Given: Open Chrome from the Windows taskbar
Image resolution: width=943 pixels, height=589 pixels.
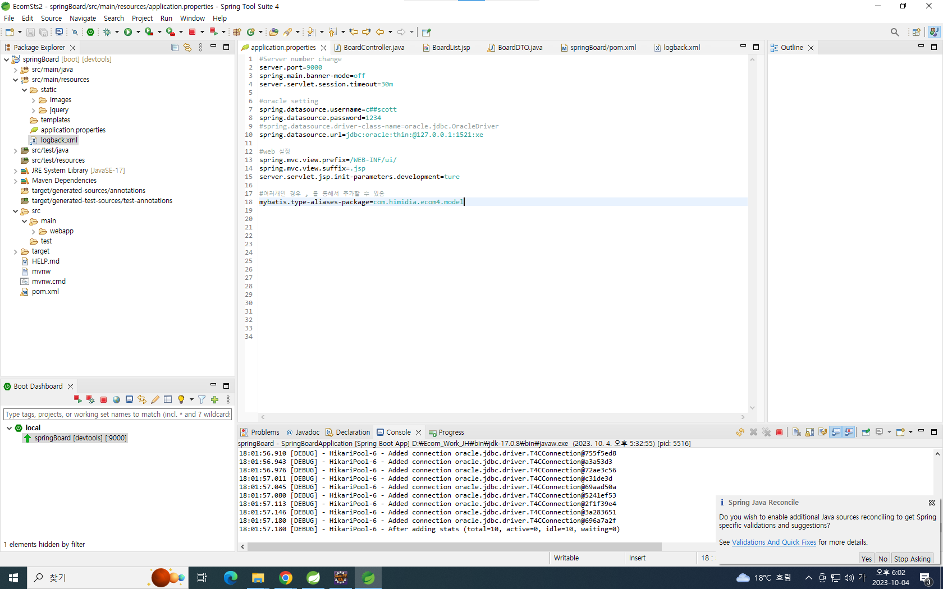Looking at the screenshot, I should [x=286, y=578].
